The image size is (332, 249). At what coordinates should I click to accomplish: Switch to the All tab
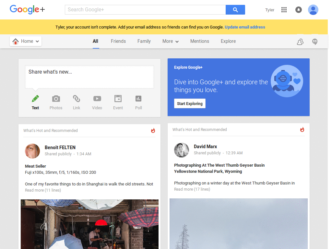(96, 41)
